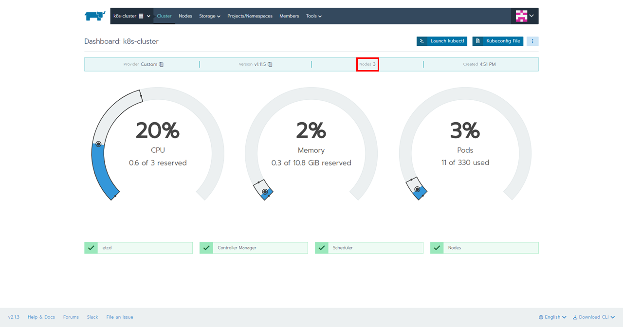Open the Download CLI dropdown
Viewport: 623px width, 327px height.
point(593,317)
